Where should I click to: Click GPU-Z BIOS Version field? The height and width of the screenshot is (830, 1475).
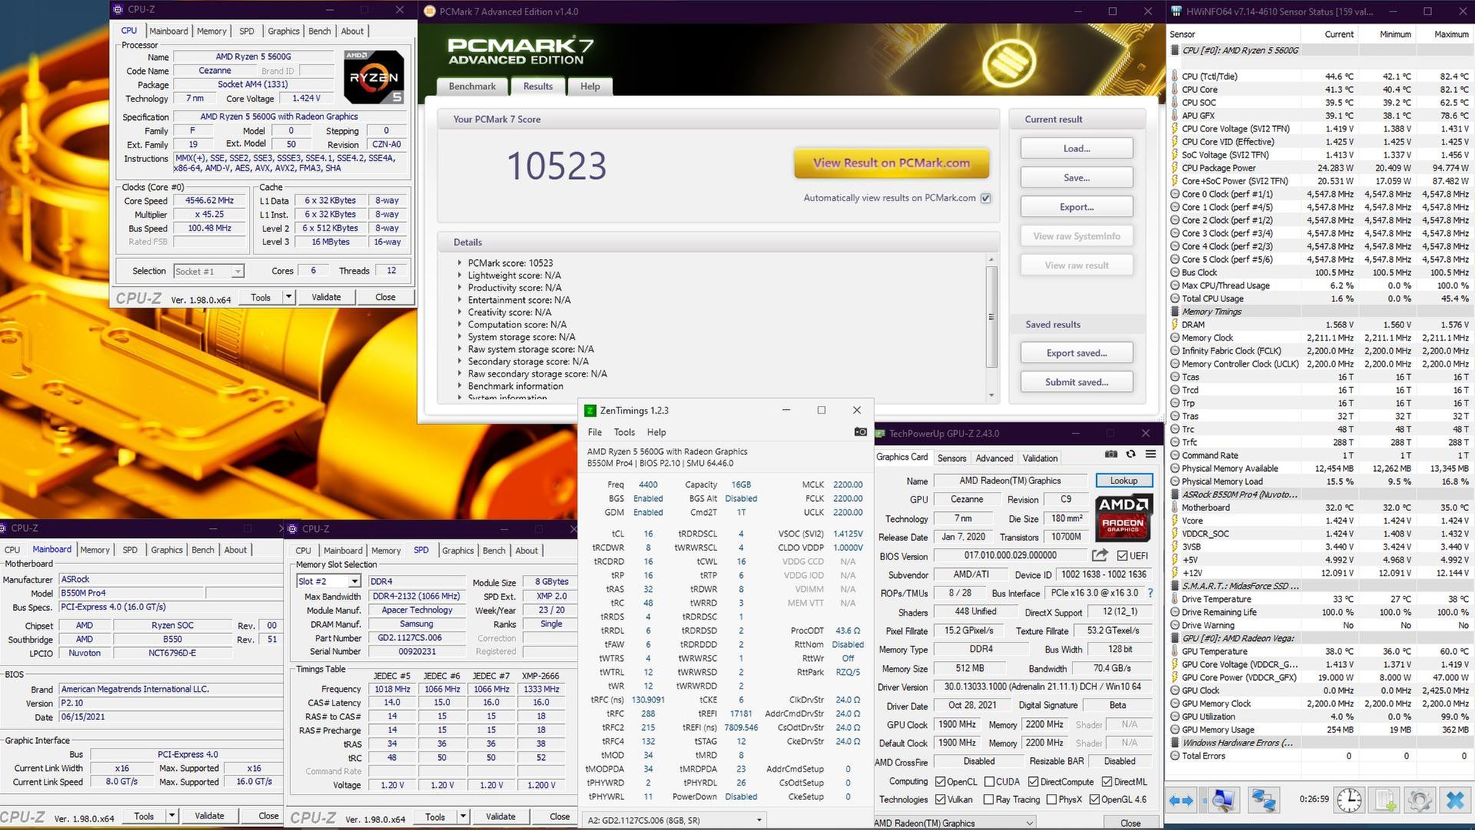point(1010,556)
